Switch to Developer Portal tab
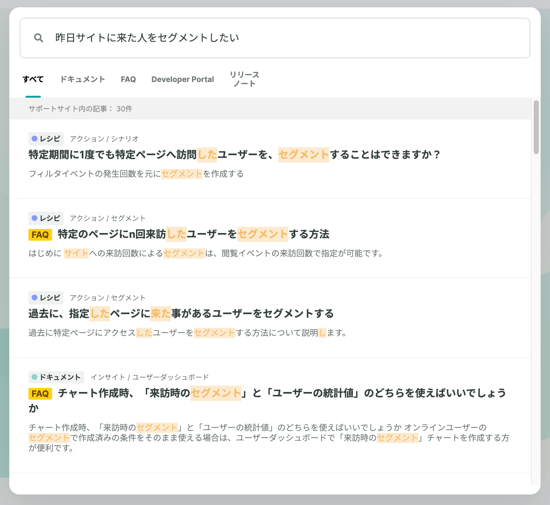 (183, 79)
